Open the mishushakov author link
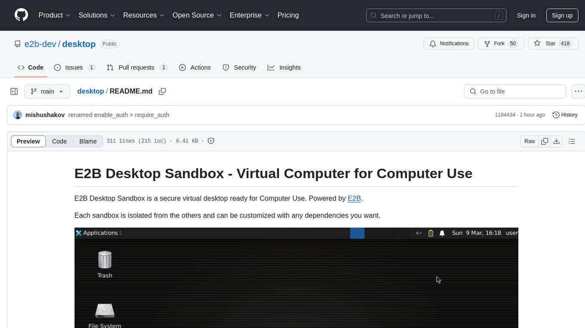 coord(45,115)
